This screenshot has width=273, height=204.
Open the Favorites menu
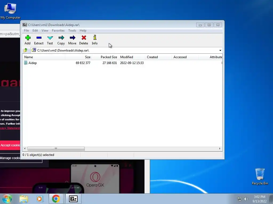tap(58, 31)
